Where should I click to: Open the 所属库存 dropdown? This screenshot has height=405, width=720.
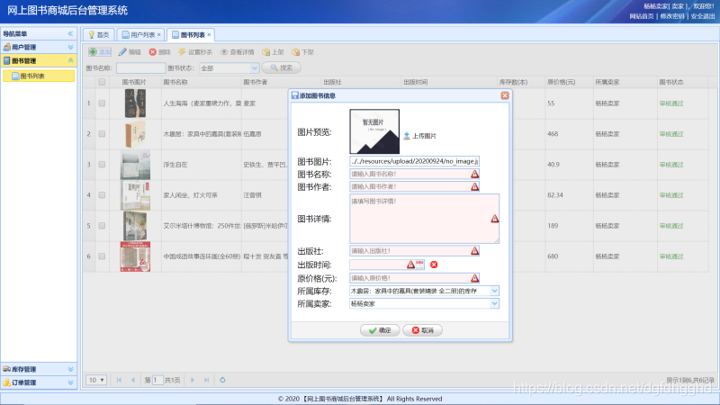click(494, 291)
